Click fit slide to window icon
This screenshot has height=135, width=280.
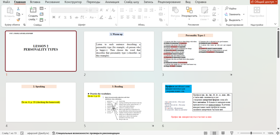point(277,133)
